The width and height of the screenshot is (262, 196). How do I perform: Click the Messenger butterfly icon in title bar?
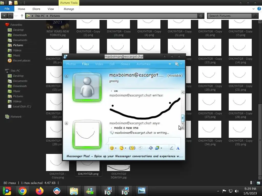(65, 57)
